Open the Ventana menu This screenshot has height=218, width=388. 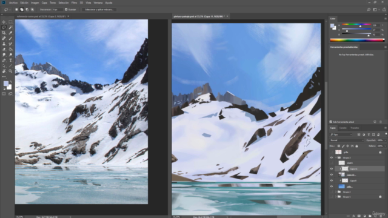coord(98,2)
